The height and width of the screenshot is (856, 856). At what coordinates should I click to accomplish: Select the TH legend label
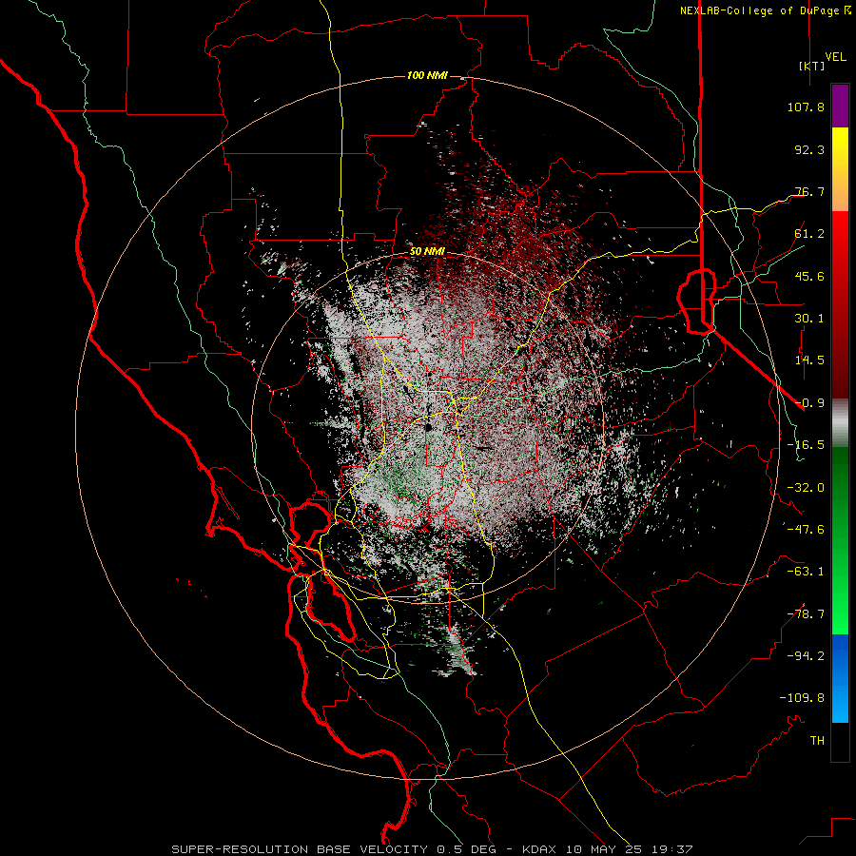click(x=817, y=741)
